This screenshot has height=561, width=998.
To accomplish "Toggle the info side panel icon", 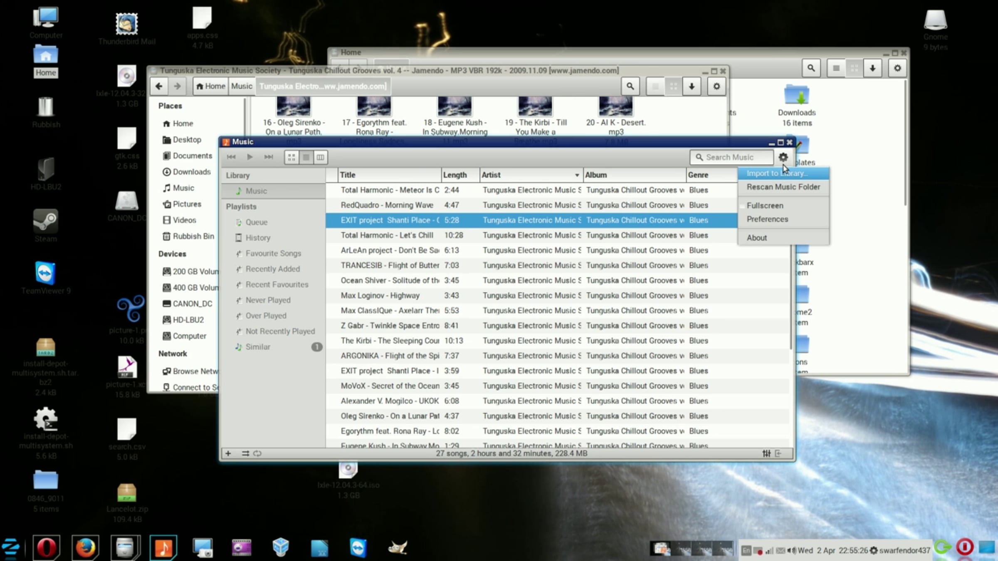I will click(778, 453).
